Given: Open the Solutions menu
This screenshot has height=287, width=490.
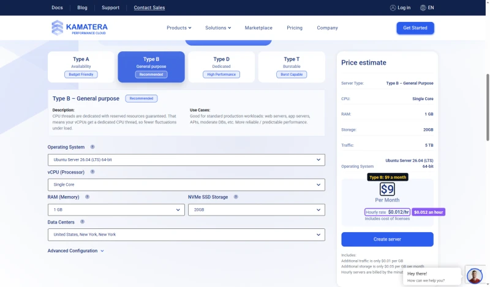Looking at the screenshot, I should [x=218, y=27].
